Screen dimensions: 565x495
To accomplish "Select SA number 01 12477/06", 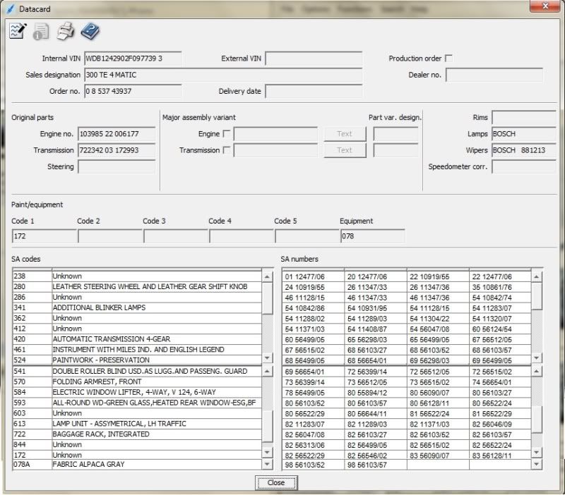I will pyautogui.click(x=313, y=276).
